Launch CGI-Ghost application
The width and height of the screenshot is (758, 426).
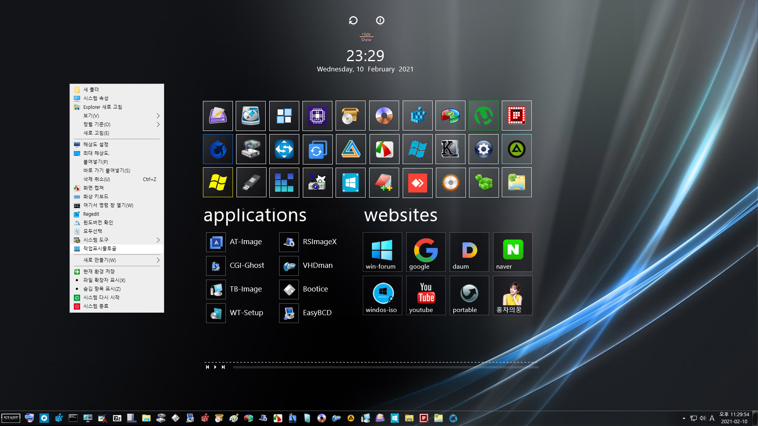[x=236, y=265]
